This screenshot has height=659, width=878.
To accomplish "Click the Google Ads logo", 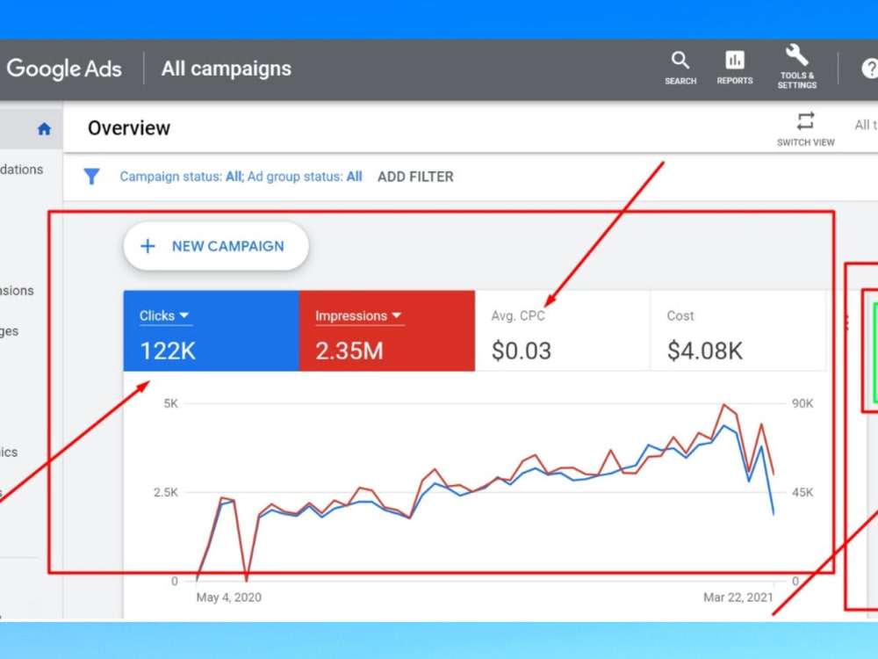I will (x=64, y=69).
